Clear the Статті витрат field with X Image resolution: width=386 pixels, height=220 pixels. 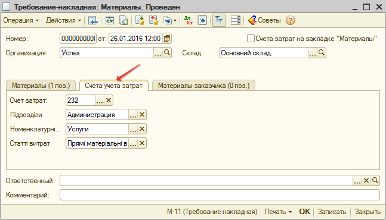pos(142,143)
